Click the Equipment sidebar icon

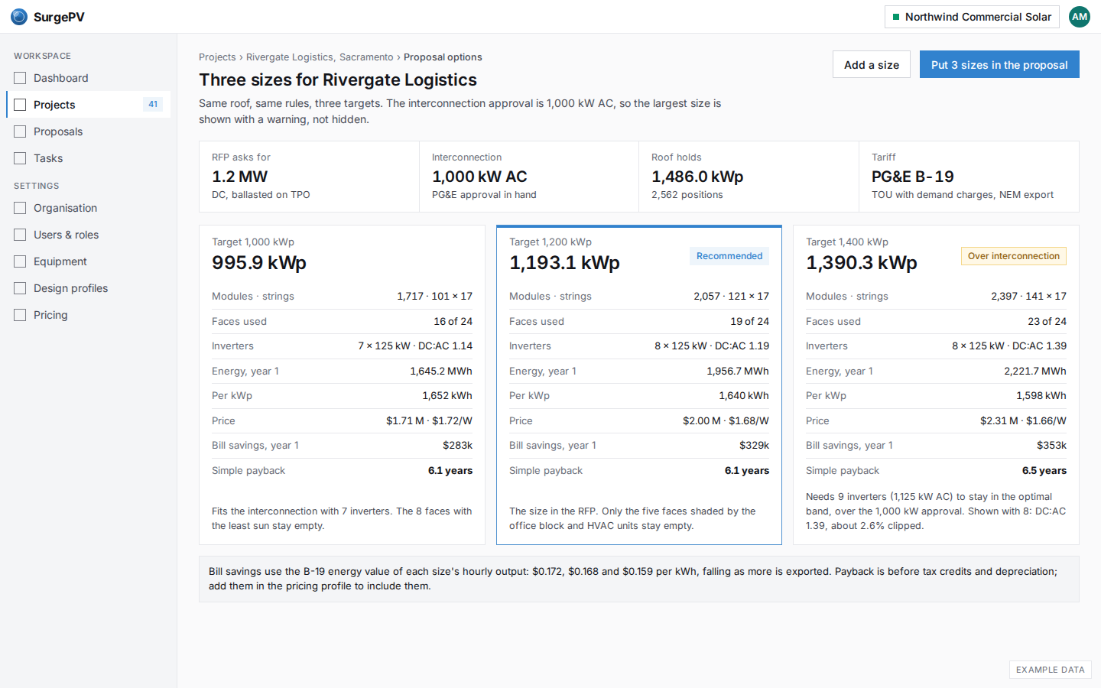(x=20, y=261)
